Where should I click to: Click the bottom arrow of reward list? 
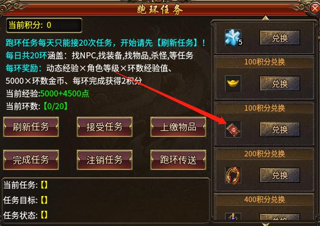(x=265, y=224)
